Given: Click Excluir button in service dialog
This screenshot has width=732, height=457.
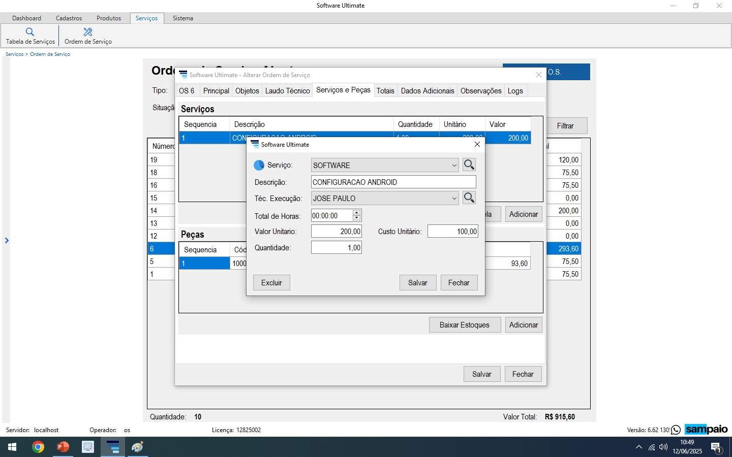Looking at the screenshot, I should click(271, 283).
